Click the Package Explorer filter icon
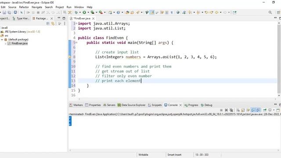The width and height of the screenshot is (281, 158). pos(60,23)
